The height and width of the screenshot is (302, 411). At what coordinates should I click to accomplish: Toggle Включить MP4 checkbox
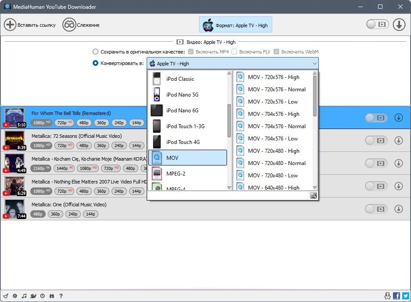pos(191,52)
